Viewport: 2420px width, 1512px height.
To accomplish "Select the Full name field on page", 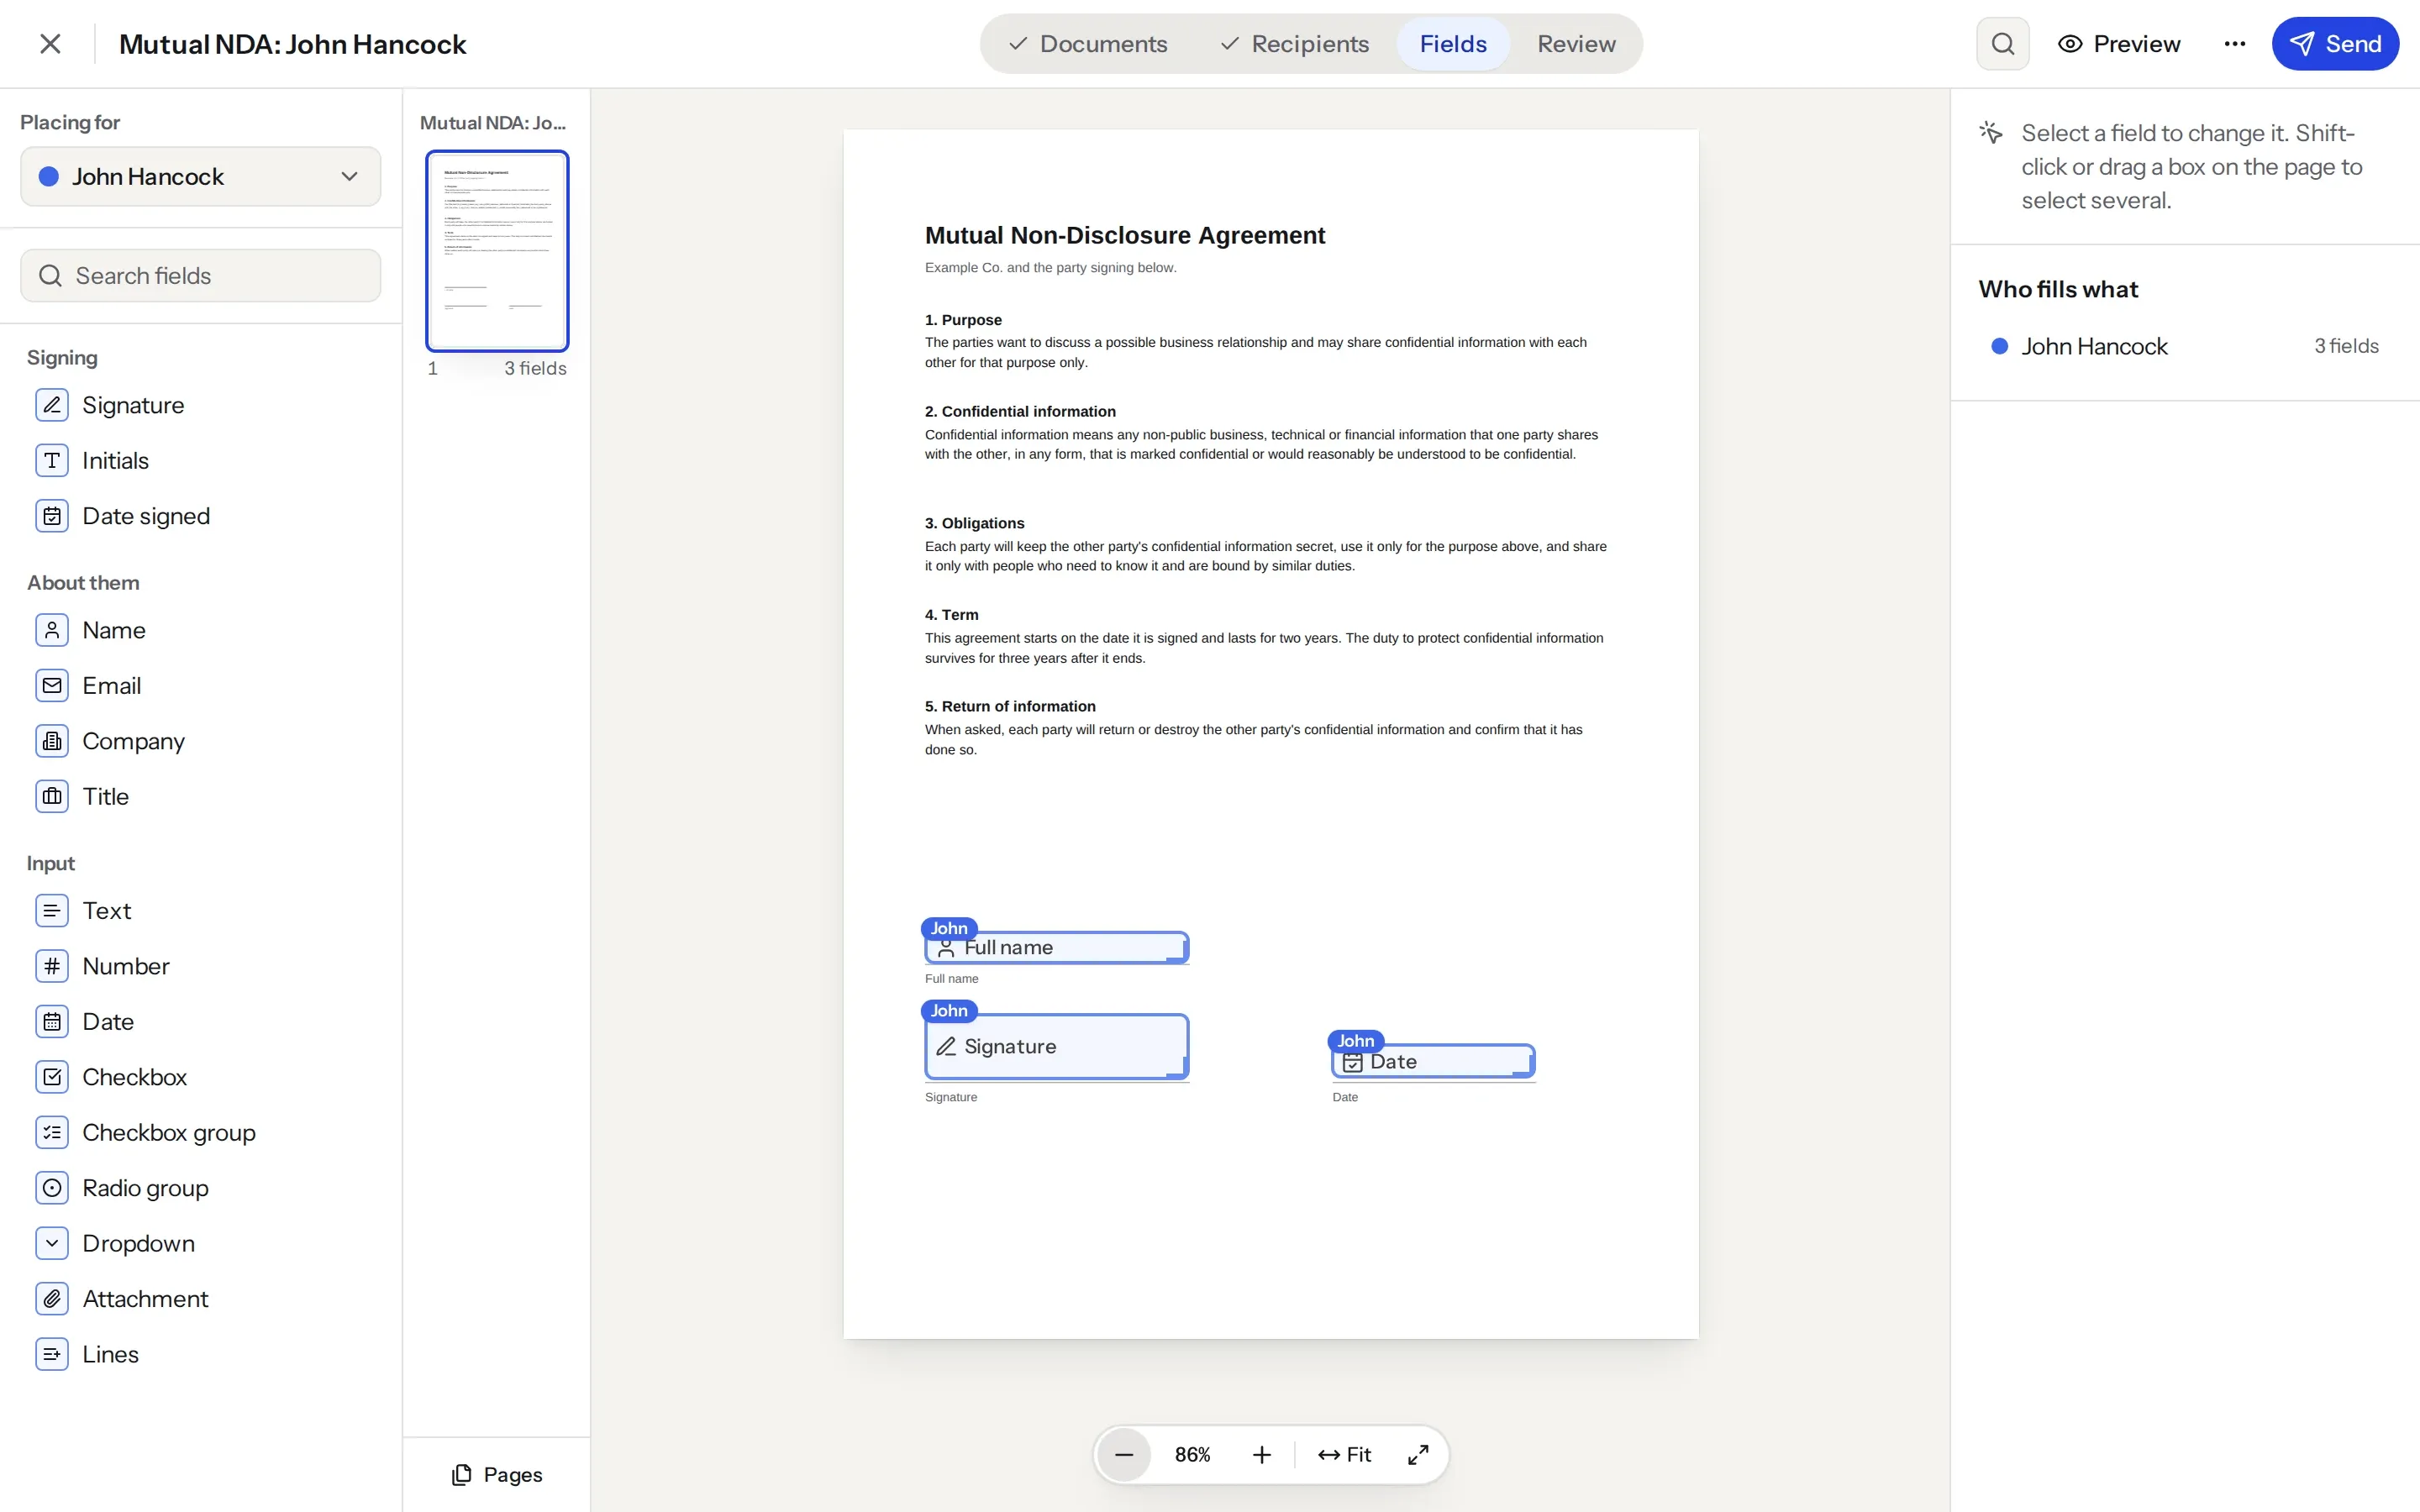I will click(1057, 948).
